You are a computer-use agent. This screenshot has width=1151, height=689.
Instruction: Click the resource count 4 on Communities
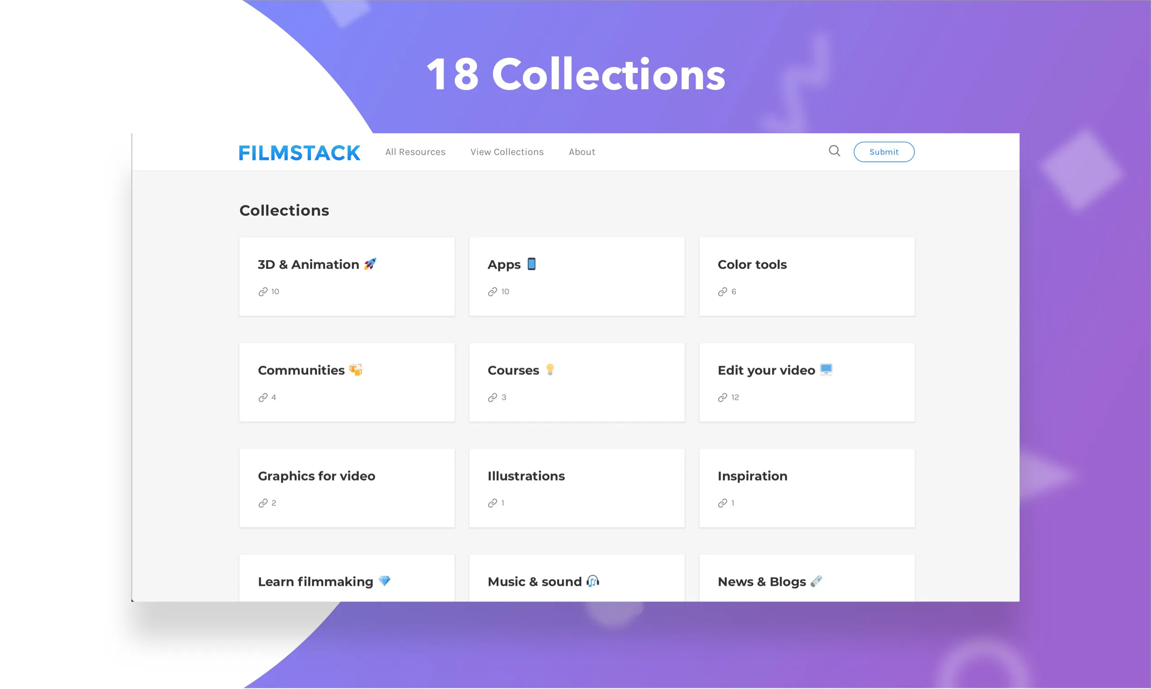274,398
